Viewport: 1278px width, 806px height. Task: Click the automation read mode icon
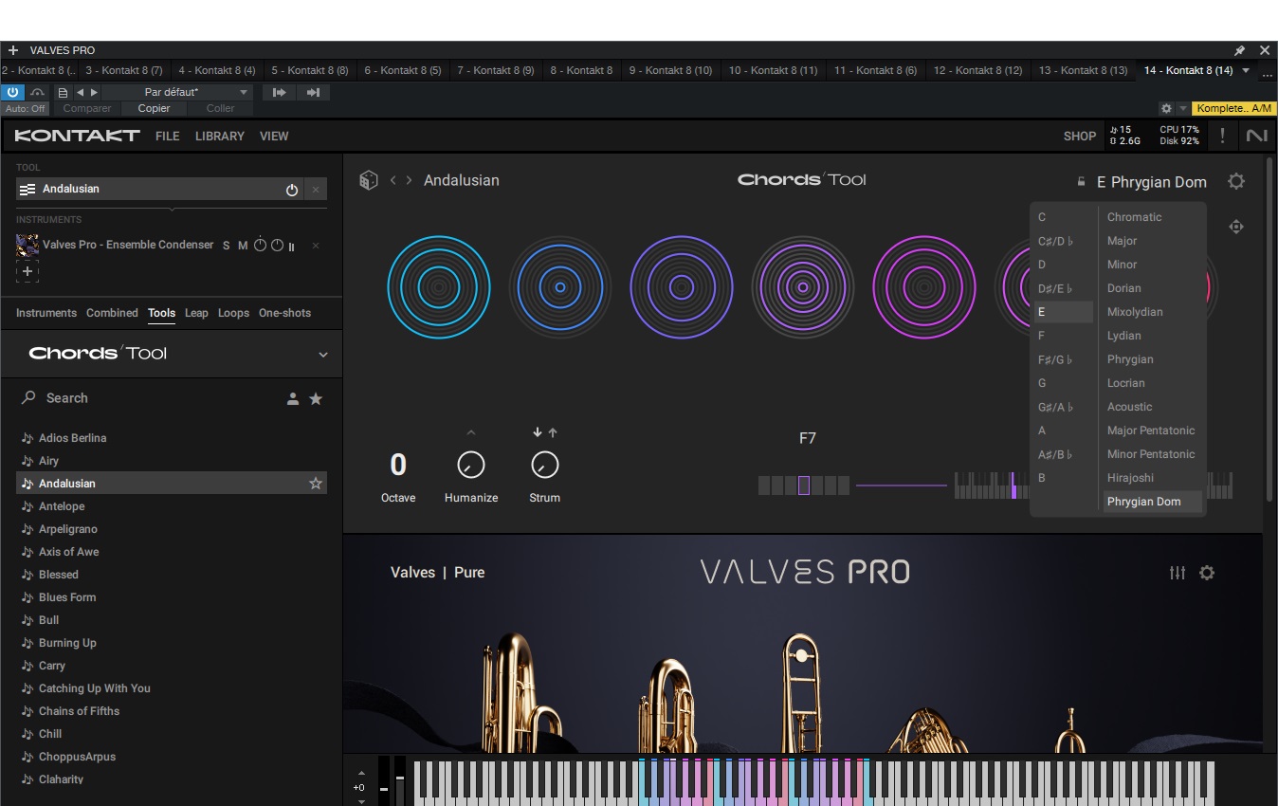(x=37, y=92)
